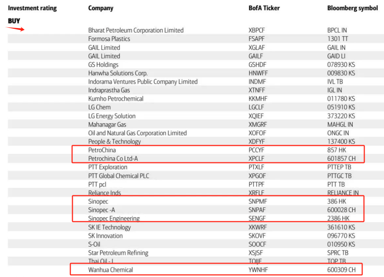
Task: Click the SK Innovation company name
Action: coord(105,236)
